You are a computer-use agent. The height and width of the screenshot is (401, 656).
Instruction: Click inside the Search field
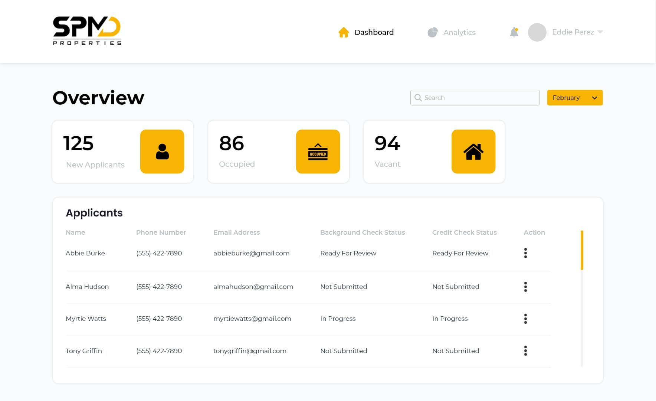click(475, 98)
